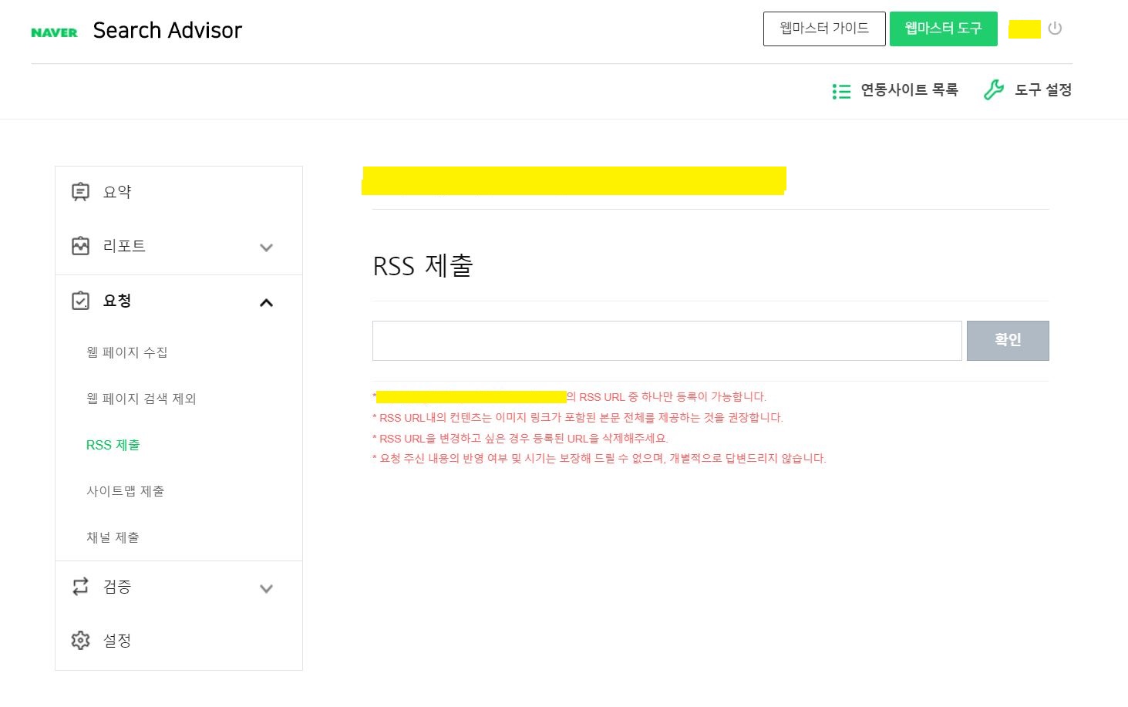Click the 리포트 chart icon
This screenshot has height=707, width=1128.
80,246
